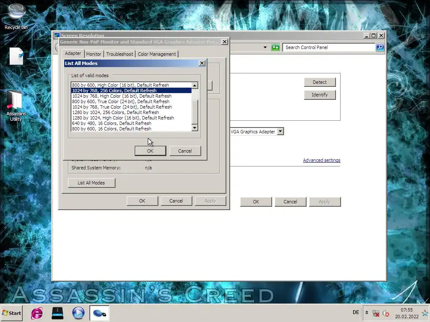The image size is (430, 322).
Task: Click the mode list scrollbar thumb
Action: [x=195, y=112]
